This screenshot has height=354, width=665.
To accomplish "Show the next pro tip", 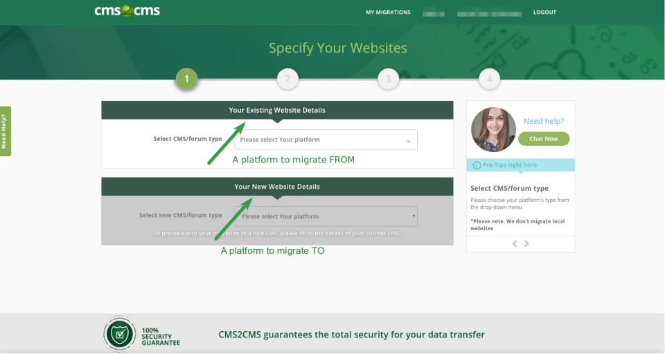I will tap(526, 243).
